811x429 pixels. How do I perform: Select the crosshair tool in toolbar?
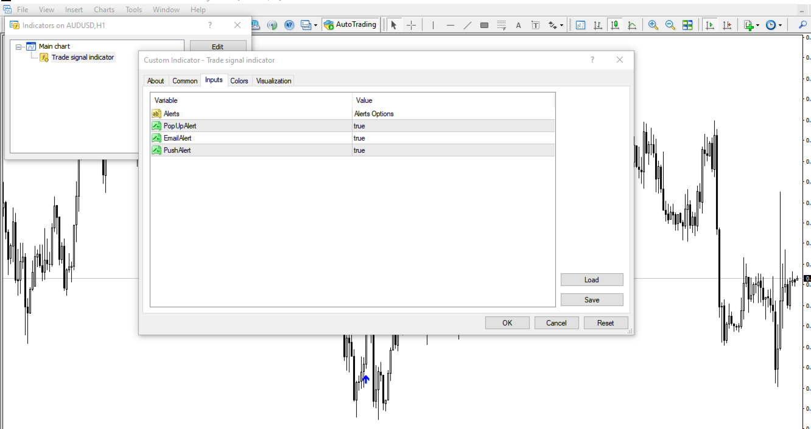pyautogui.click(x=412, y=25)
